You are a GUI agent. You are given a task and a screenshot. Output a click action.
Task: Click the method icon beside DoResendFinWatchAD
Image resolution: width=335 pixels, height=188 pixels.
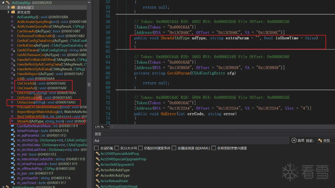coord(12,36)
